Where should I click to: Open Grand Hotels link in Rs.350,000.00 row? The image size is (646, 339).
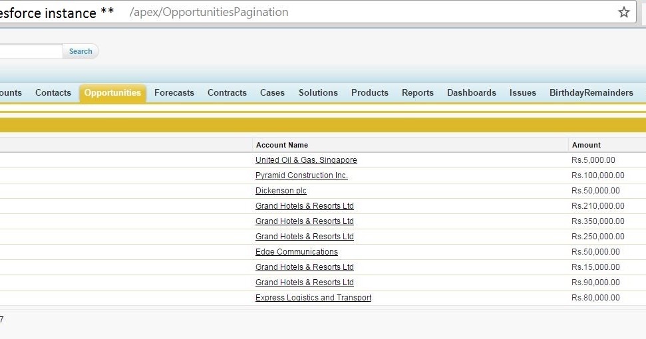coord(305,221)
